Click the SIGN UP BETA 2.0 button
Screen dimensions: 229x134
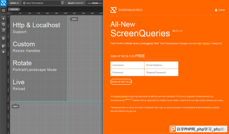point(121,82)
